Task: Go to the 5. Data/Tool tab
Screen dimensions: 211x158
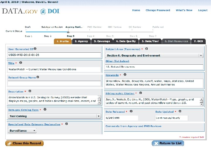Action: point(150,41)
